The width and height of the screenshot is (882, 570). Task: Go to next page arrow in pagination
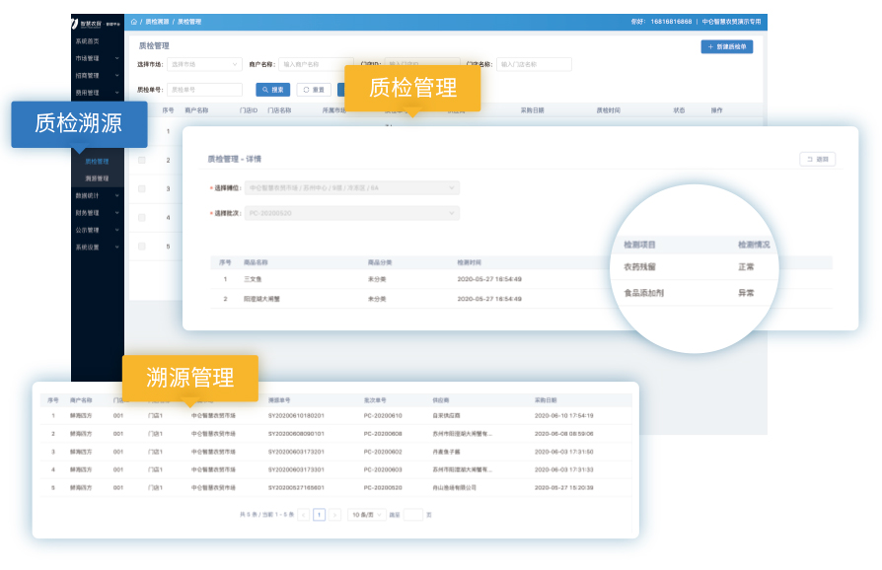(x=334, y=515)
